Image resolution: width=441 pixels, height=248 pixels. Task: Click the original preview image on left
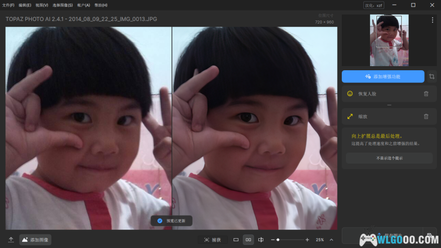[88, 128]
